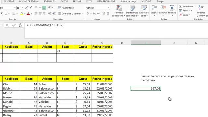Click the Borders icon
208x117 pixels.
tap(14, 14)
